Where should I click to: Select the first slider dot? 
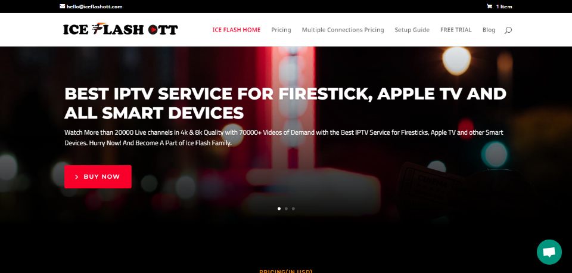pyautogui.click(x=279, y=209)
